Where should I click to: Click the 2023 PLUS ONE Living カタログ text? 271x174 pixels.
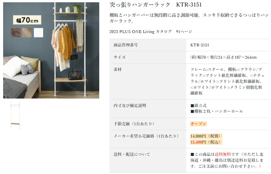point(140,32)
